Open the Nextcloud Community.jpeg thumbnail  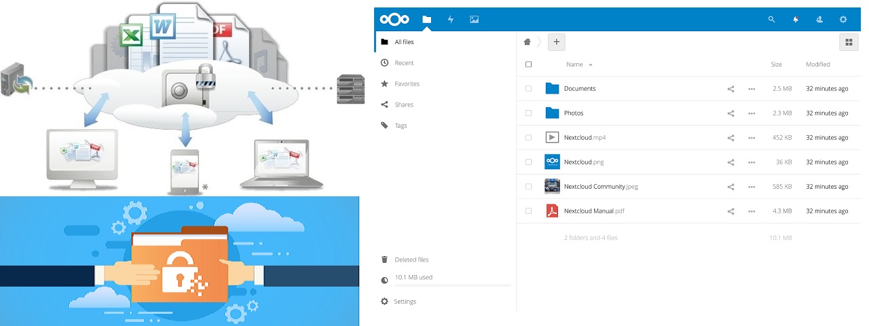coord(552,187)
